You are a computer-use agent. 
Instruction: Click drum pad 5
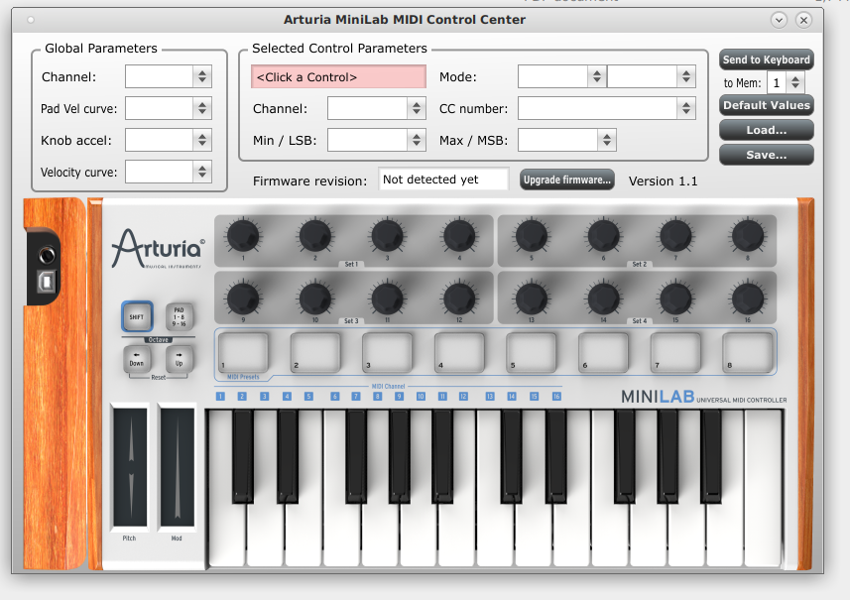tap(532, 352)
